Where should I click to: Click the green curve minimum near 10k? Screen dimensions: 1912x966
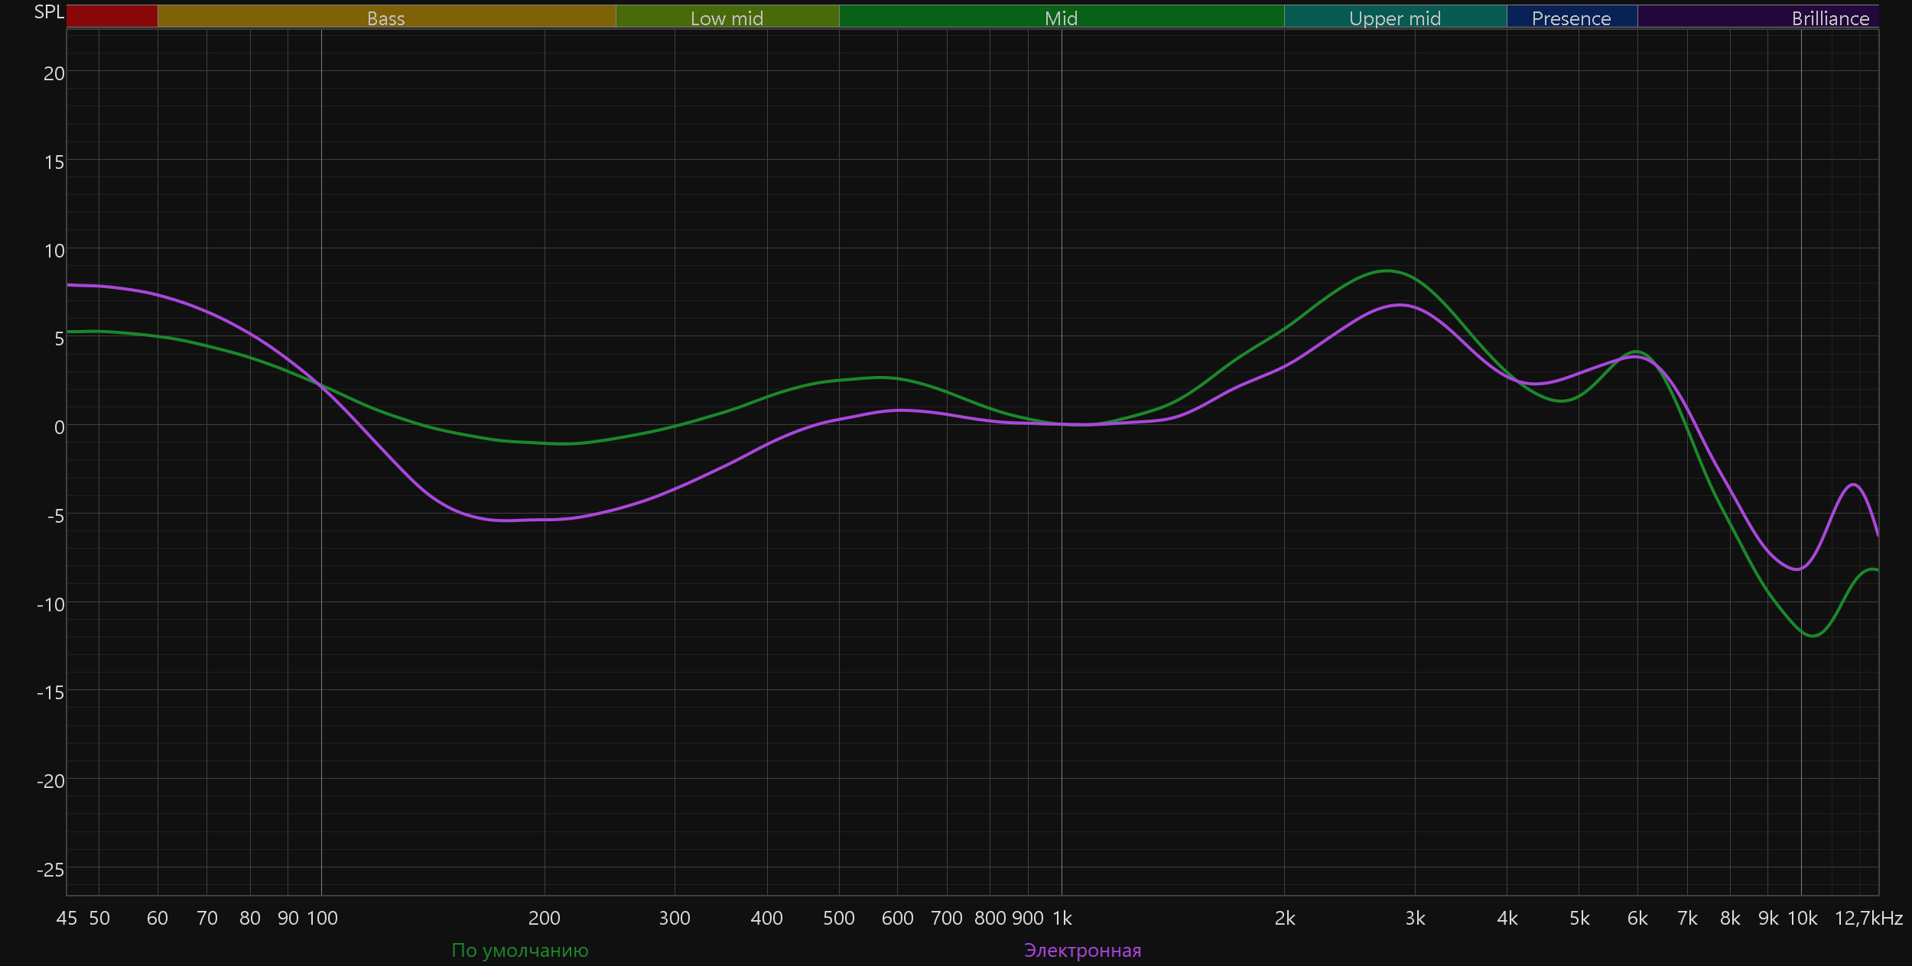1813,635
